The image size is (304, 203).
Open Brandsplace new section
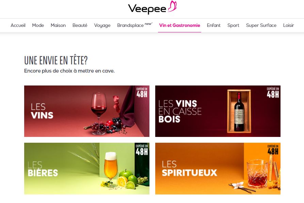135,25
